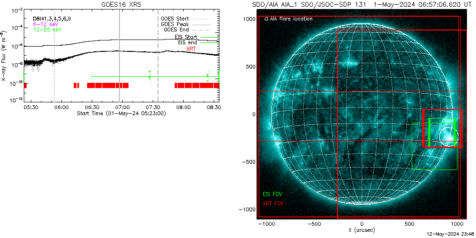
Task: Click the green EIS marker near 06:30
Action: point(92,76)
